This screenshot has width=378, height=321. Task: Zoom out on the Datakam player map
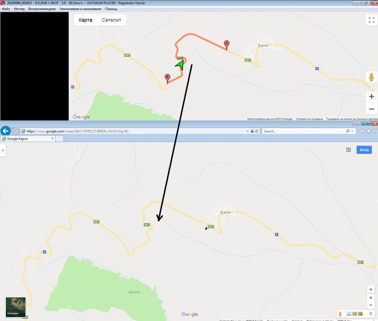click(x=371, y=109)
